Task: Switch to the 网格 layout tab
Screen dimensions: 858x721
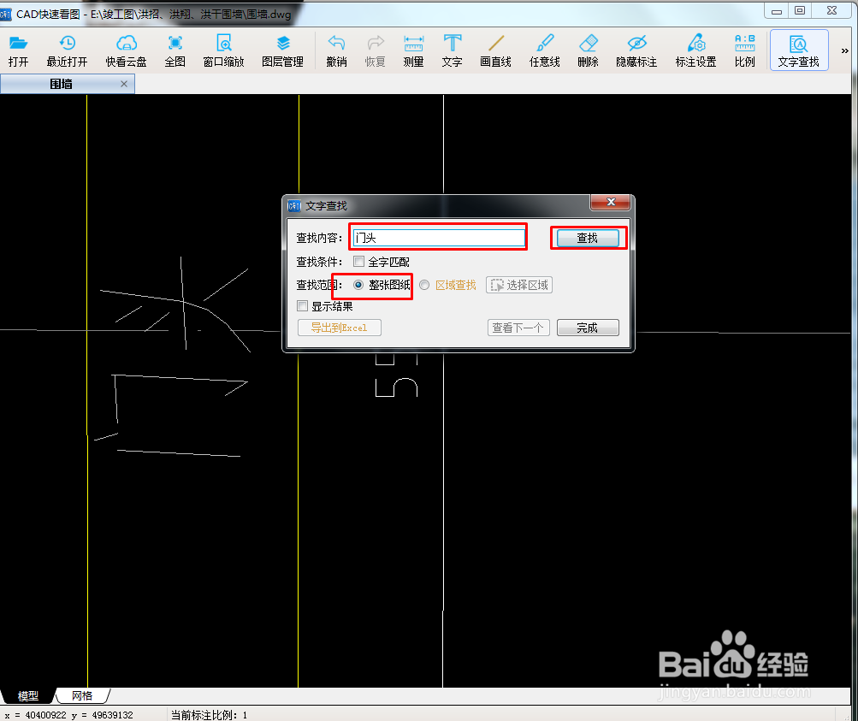Action: pyautogui.click(x=82, y=696)
